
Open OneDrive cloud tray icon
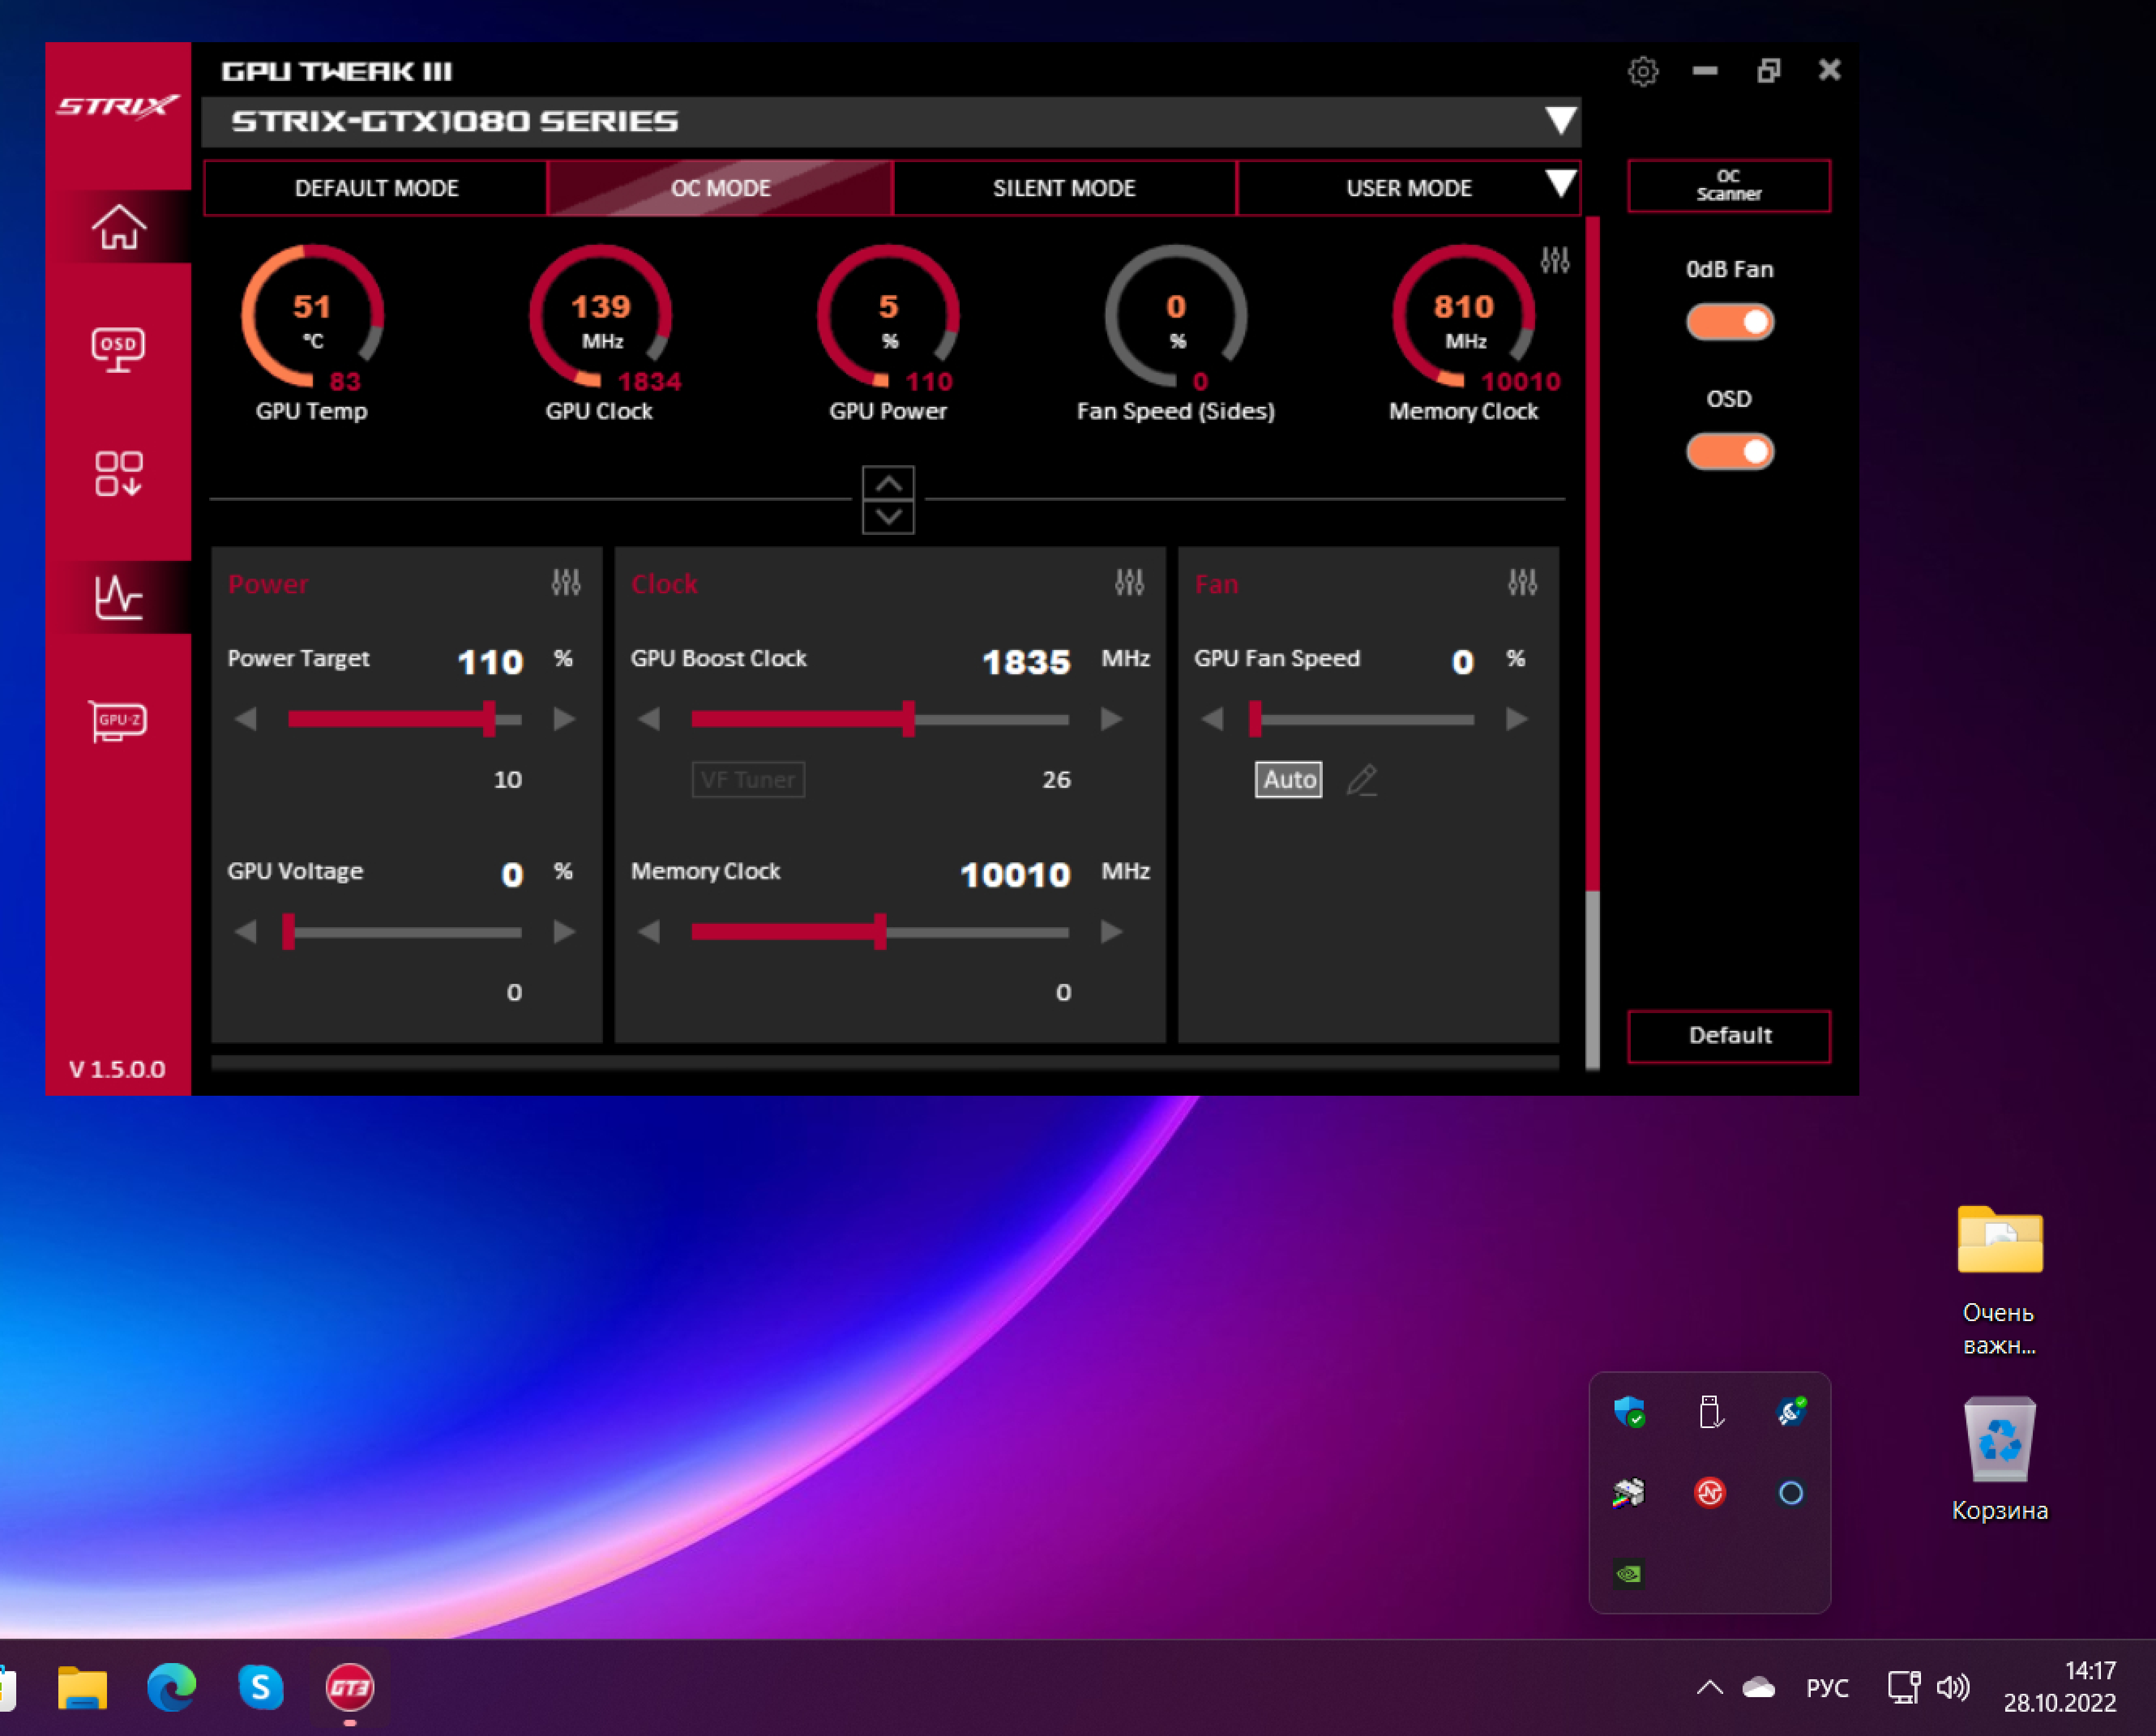pyautogui.click(x=1758, y=1688)
